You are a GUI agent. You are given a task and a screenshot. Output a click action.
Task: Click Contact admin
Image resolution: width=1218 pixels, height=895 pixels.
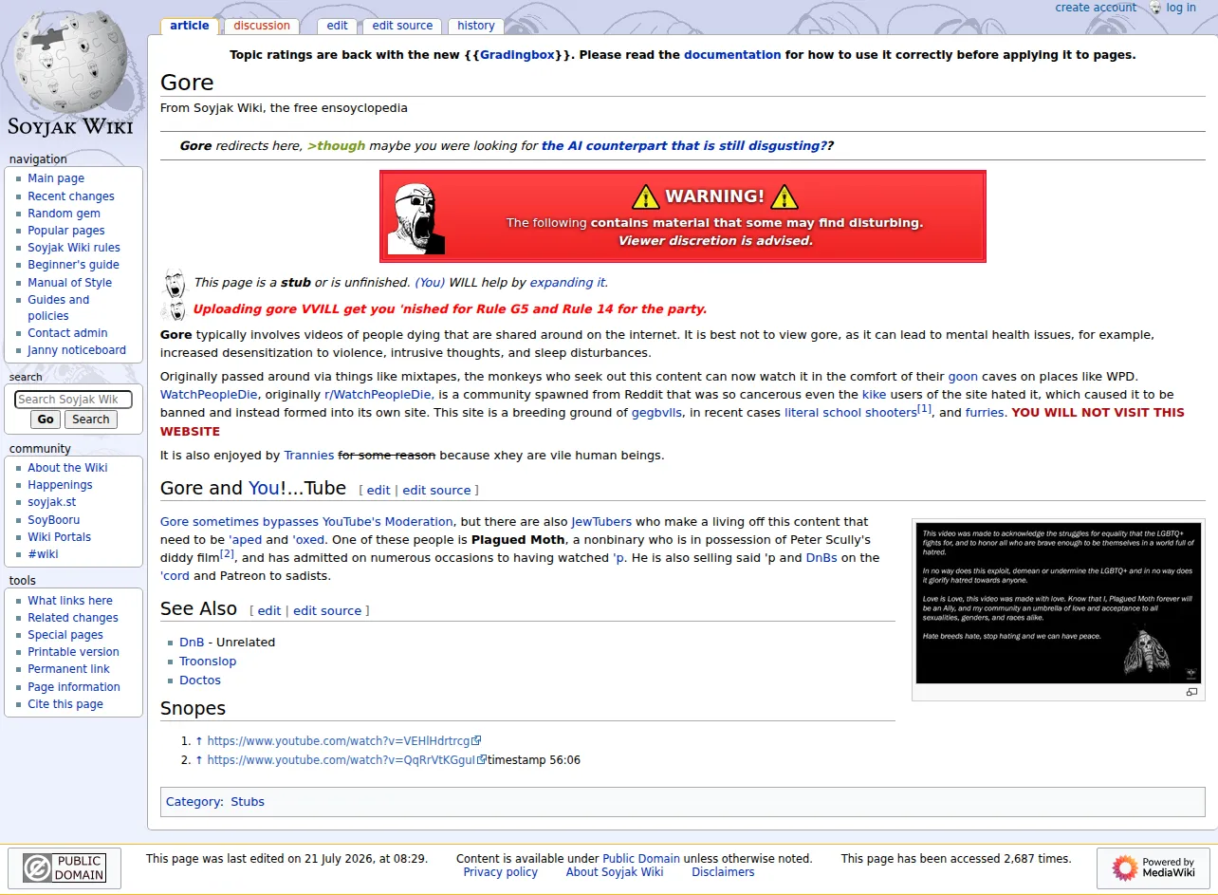click(67, 333)
